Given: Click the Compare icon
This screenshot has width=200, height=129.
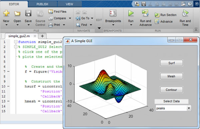Looking at the screenshot, I should point(51,18).
